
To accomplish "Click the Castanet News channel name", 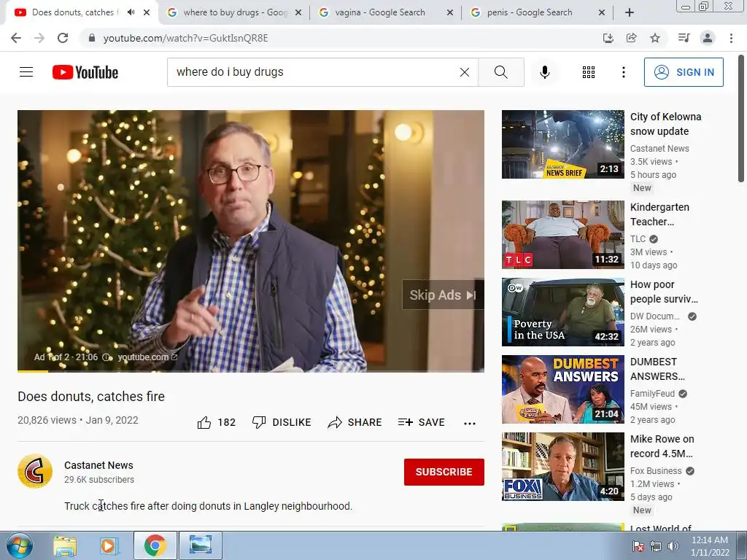I will [98, 465].
